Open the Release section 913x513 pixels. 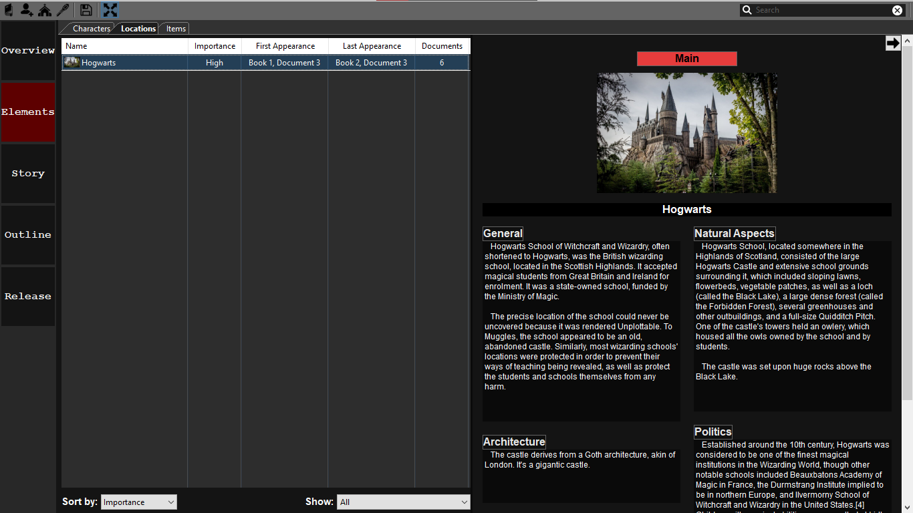[28, 297]
